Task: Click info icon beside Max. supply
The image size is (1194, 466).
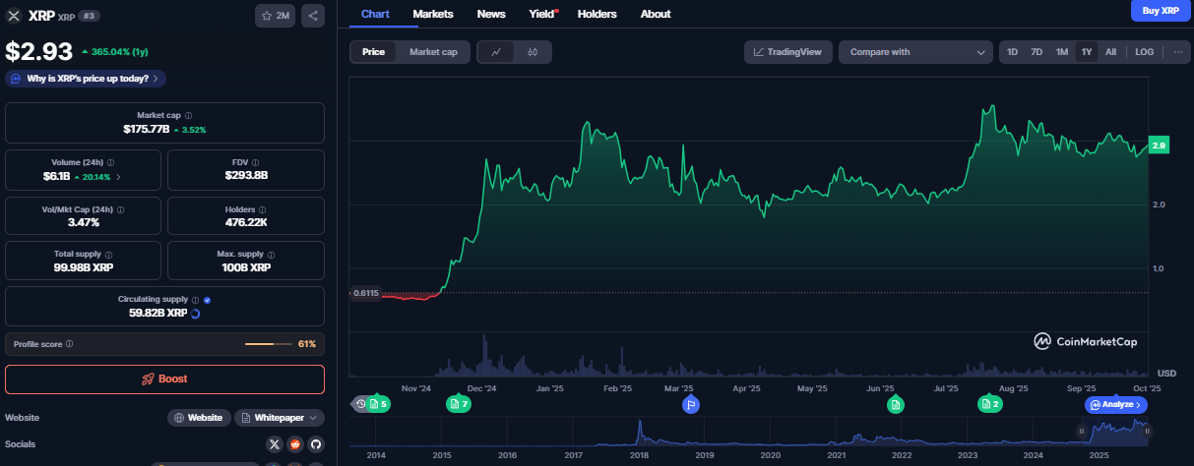Action: point(273,254)
